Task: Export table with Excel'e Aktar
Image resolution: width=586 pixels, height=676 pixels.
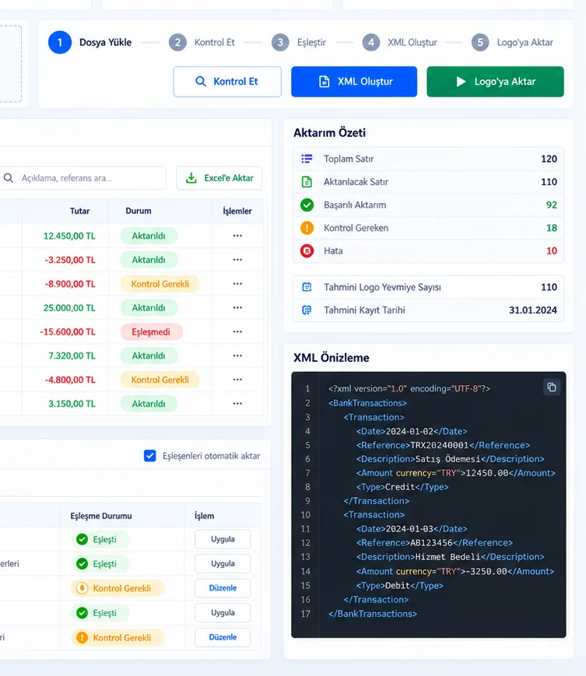Action: [219, 178]
